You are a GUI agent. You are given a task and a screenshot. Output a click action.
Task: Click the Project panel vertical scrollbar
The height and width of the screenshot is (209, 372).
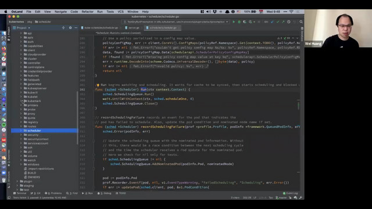coord(77,117)
